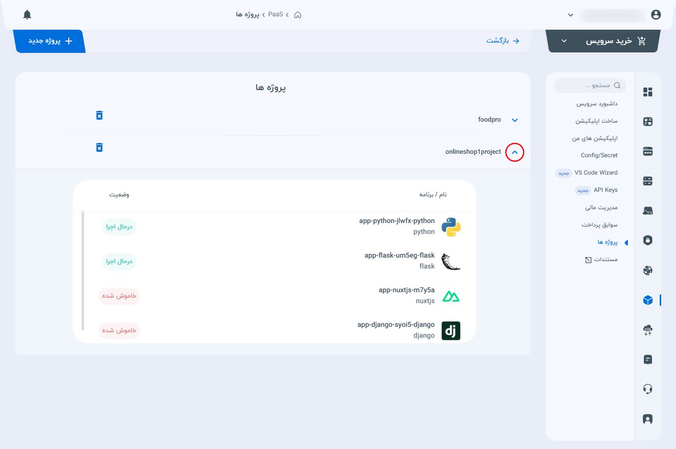Open داشبورد سرویس menu item
Image resolution: width=676 pixels, height=449 pixels.
[597, 104]
